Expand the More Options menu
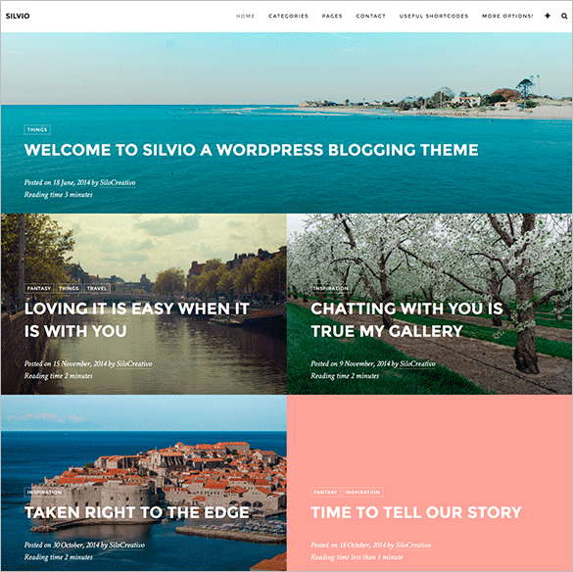The width and height of the screenshot is (573, 572). (507, 16)
